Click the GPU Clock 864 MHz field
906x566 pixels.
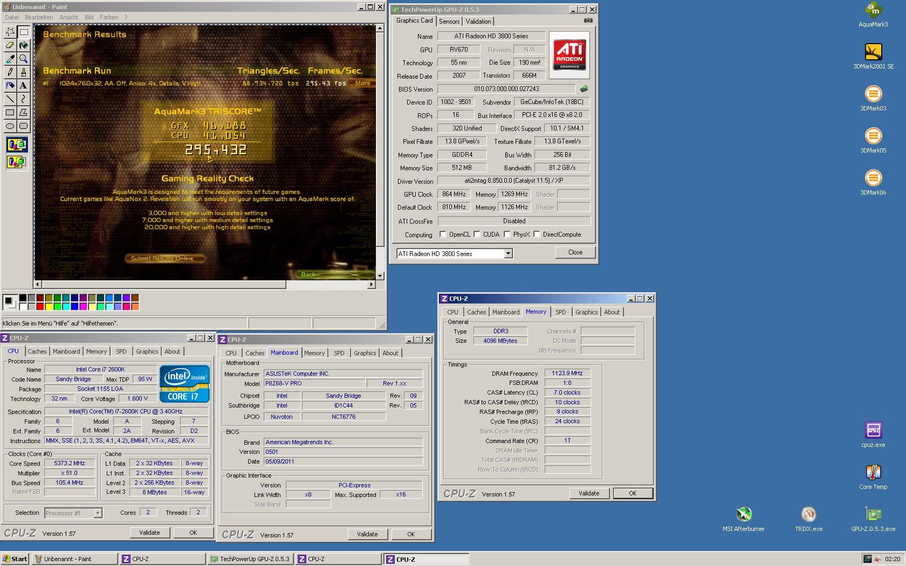(x=454, y=194)
